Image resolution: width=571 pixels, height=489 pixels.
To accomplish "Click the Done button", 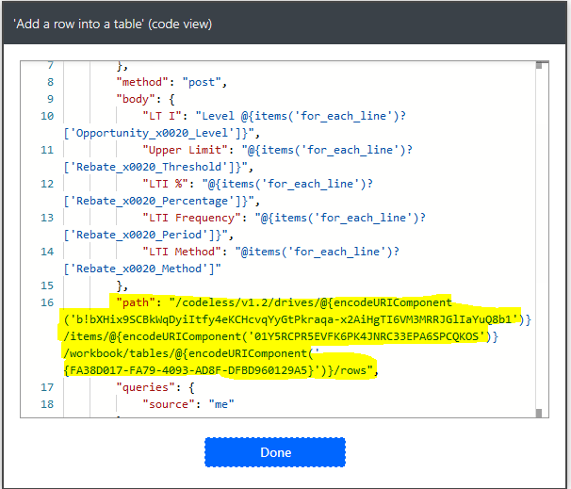I will [275, 452].
